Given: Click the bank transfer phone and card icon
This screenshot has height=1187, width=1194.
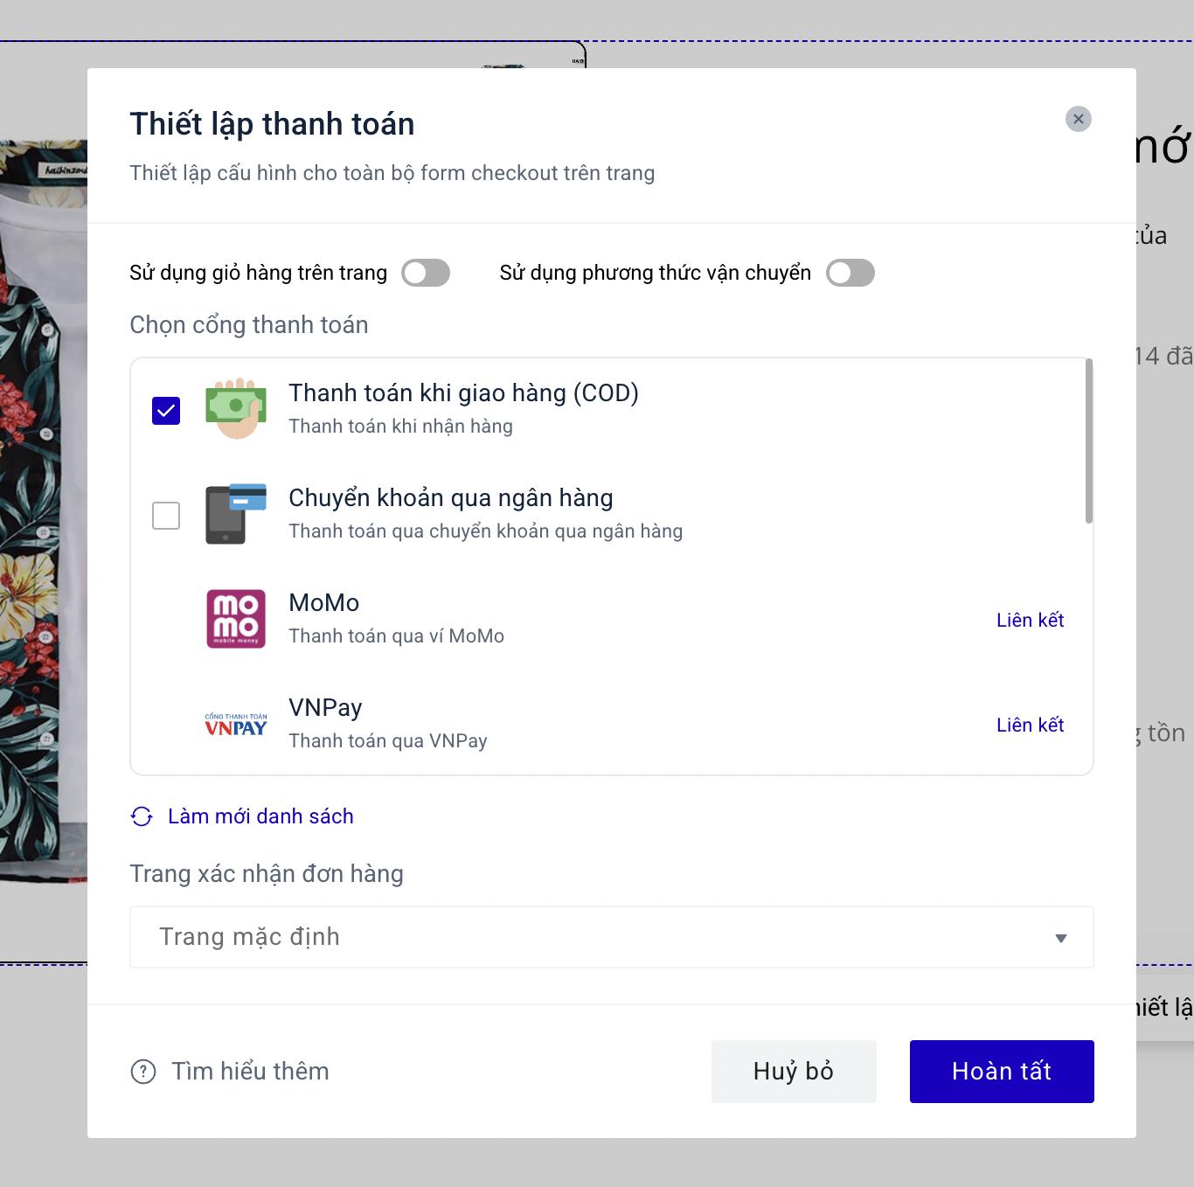Looking at the screenshot, I should pyautogui.click(x=235, y=514).
